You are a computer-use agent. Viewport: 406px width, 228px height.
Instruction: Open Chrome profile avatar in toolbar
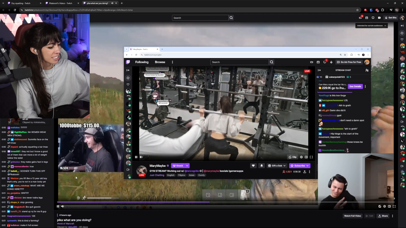point(397,10)
